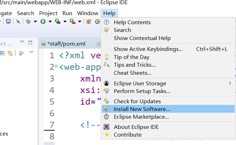Click the Help Contents question mark icon

click(x=106, y=22)
